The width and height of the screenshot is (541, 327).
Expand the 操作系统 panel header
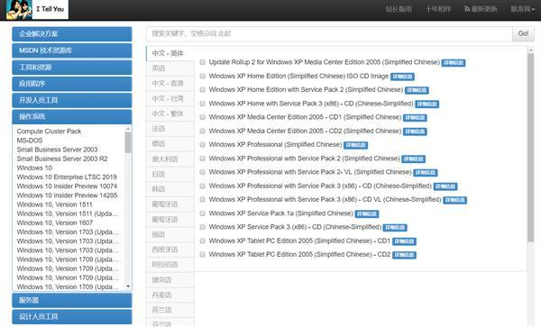coord(72,116)
